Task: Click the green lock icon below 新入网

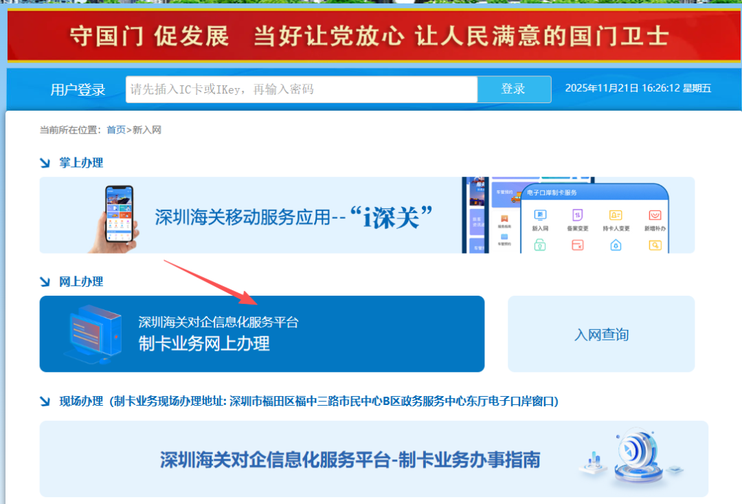Action: [x=540, y=245]
